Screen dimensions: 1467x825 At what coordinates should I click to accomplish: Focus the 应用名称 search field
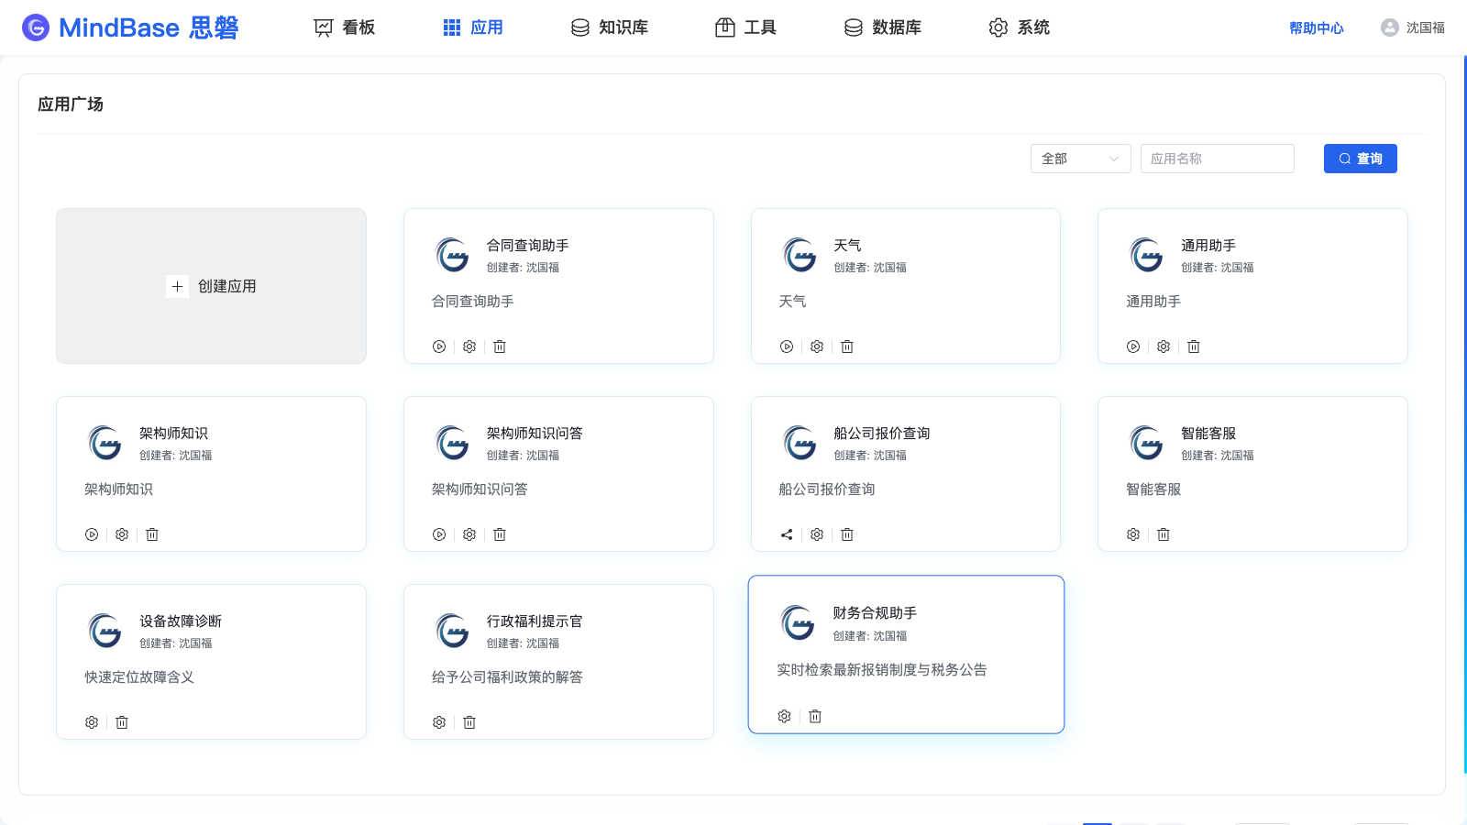(1218, 159)
